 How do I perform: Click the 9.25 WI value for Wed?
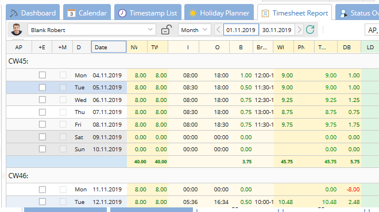coord(287,100)
